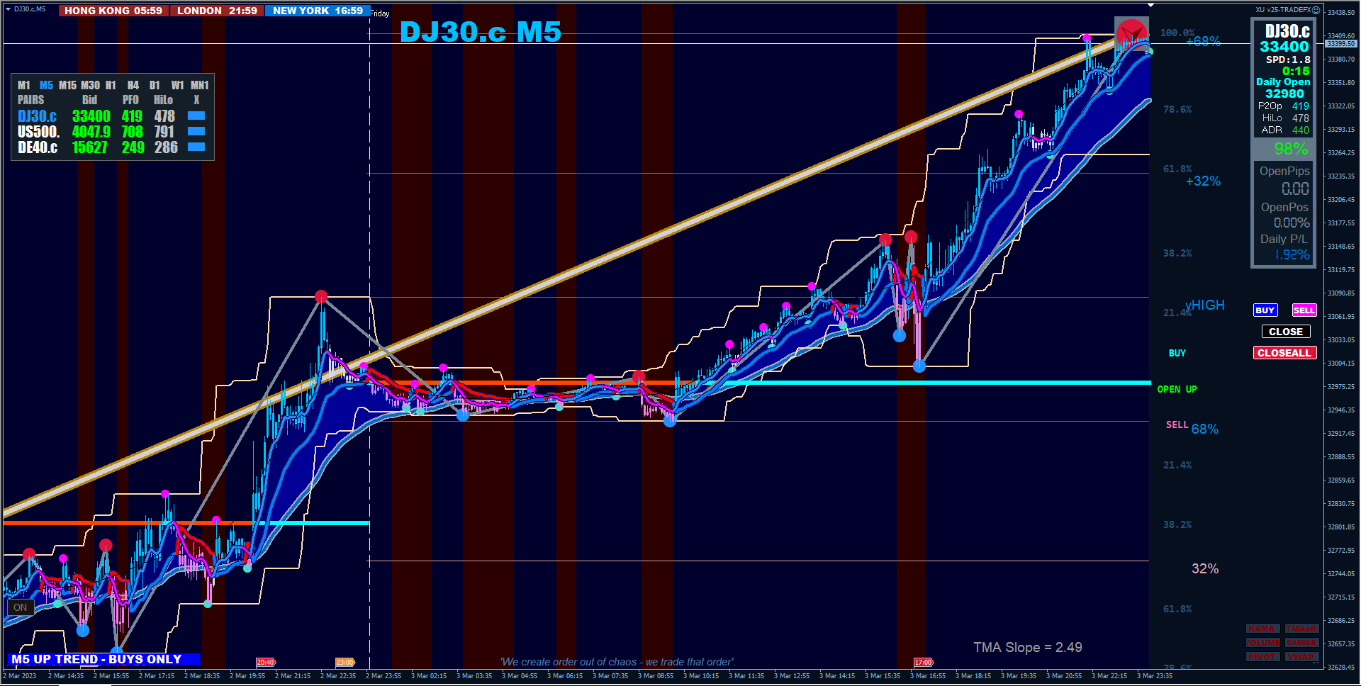Switch to the H1 timeframe
Screen dimensions: 1361x686
(111, 85)
